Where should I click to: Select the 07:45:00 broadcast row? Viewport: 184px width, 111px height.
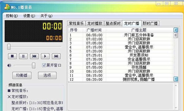(x=121, y=63)
